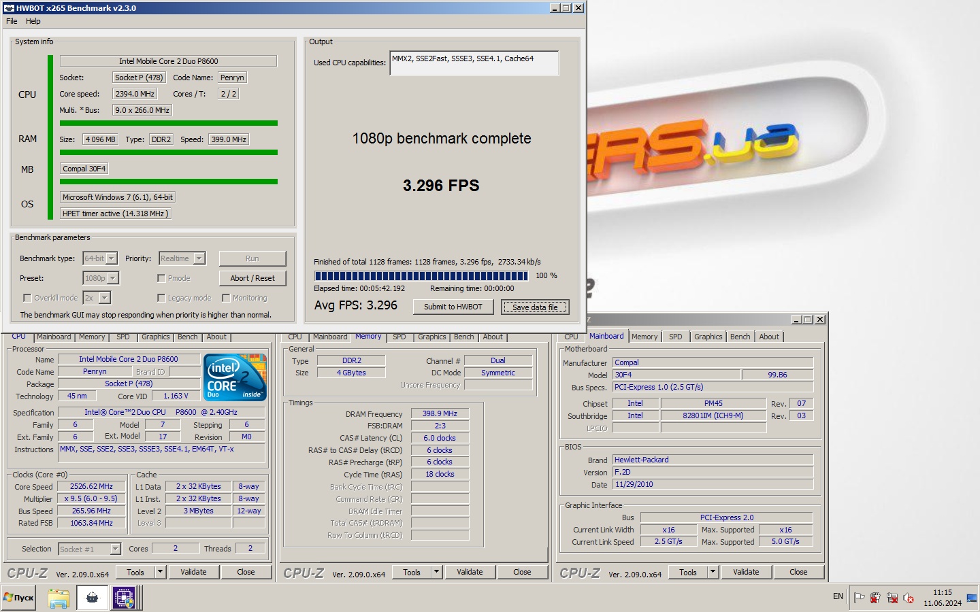The height and width of the screenshot is (612, 980).
Task: Expand Tools arrow in CPU-Z Motherboard window
Action: (x=713, y=572)
